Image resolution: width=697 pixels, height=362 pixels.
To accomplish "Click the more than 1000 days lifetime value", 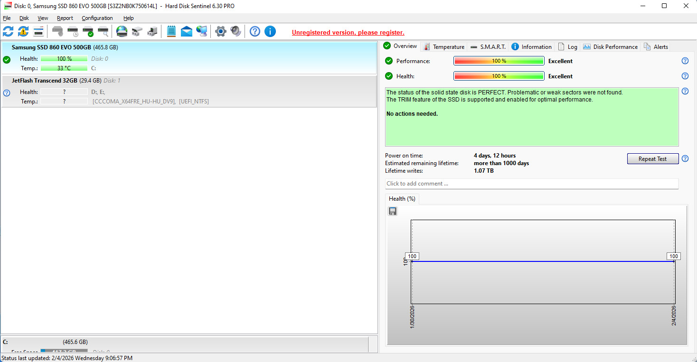I will click(501, 163).
